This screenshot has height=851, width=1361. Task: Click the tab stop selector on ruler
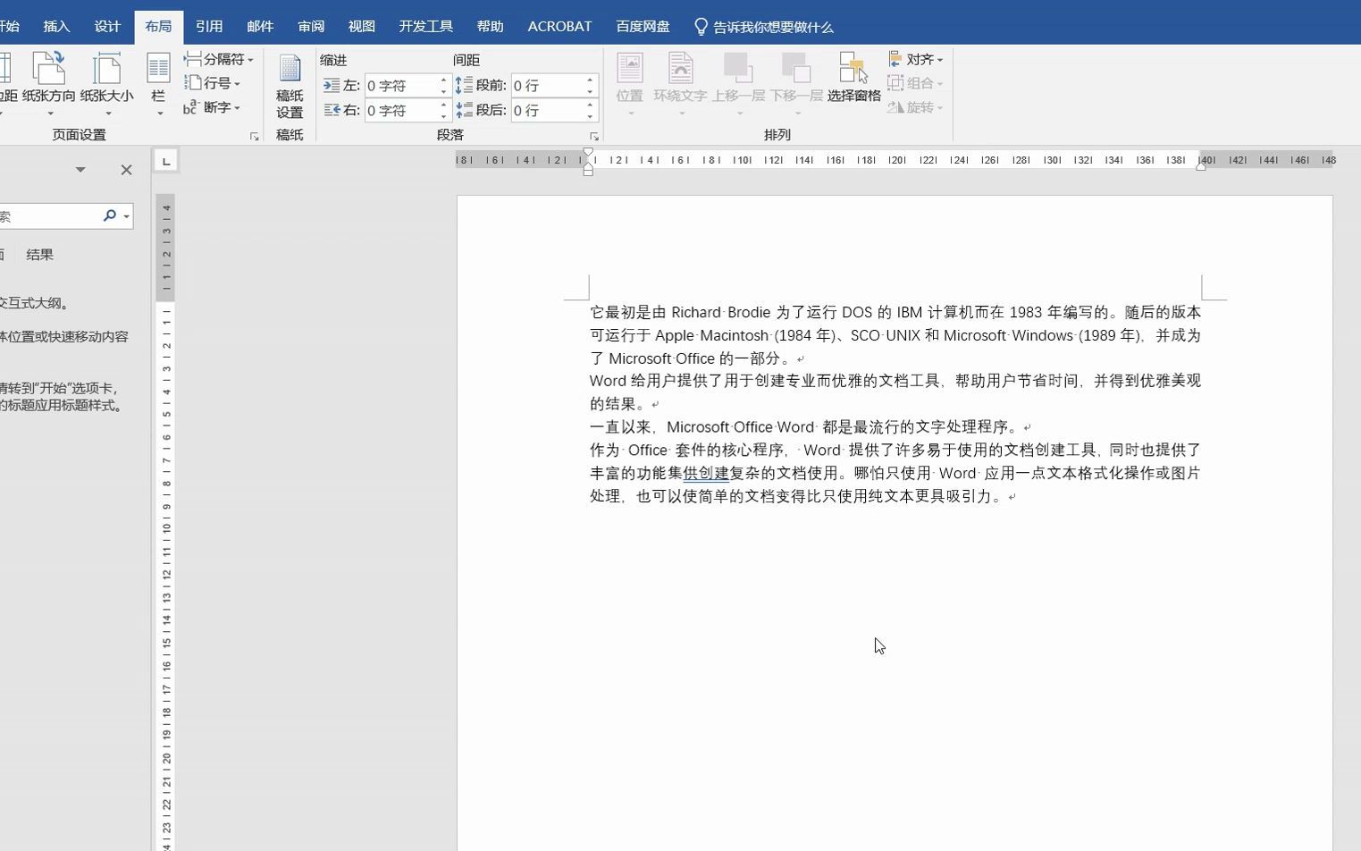(x=165, y=161)
